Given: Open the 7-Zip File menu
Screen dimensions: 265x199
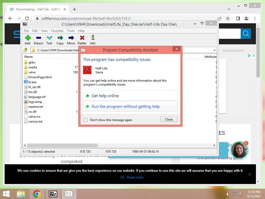Looking at the screenshot, I should point(26,31).
